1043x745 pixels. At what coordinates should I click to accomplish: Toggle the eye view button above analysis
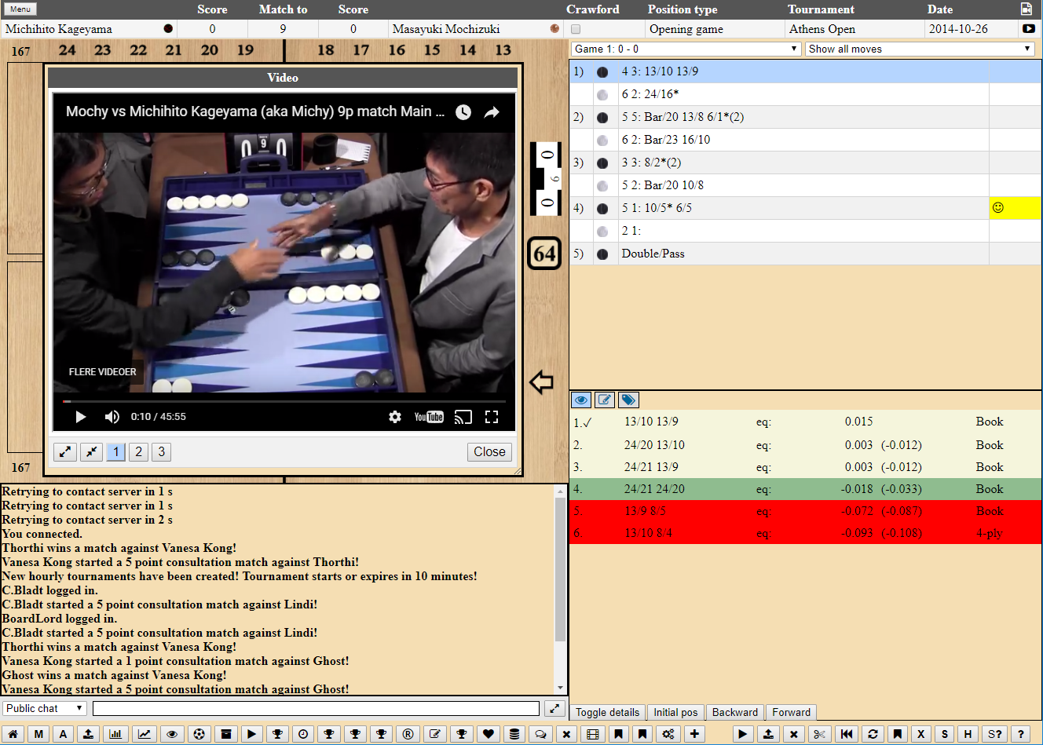point(581,400)
